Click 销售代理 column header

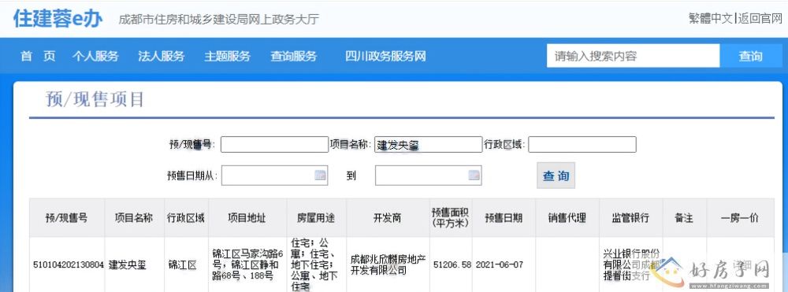click(x=567, y=218)
